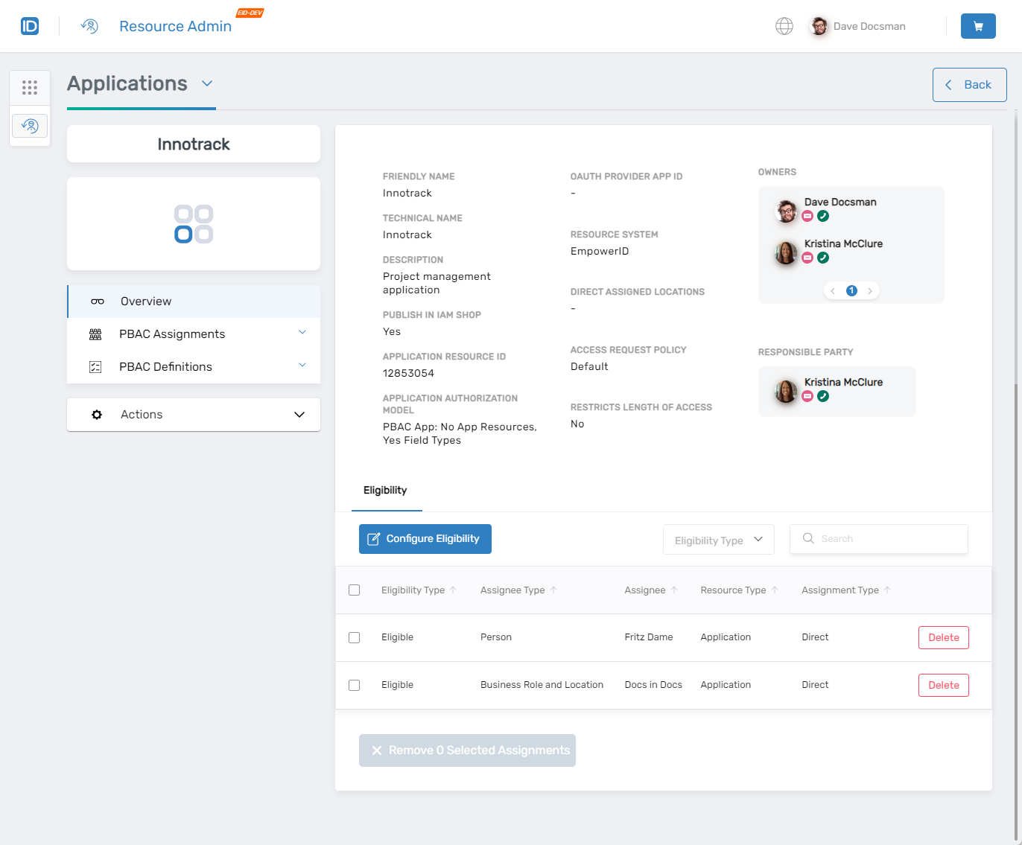Click the EmpowerID logo
The width and height of the screenshot is (1022, 845).
tap(30, 25)
